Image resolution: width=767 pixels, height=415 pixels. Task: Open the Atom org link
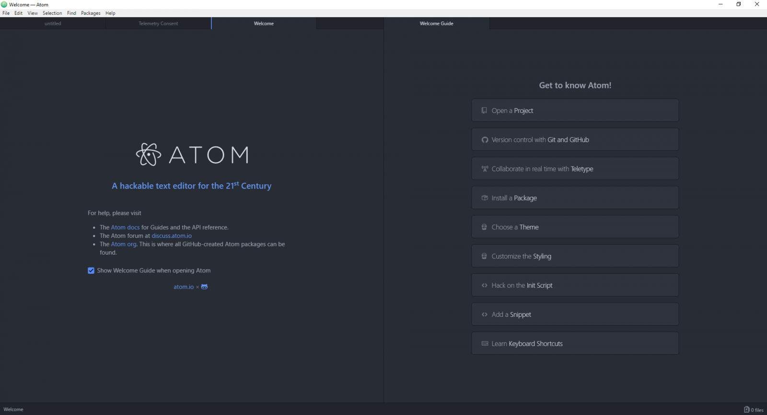(124, 245)
